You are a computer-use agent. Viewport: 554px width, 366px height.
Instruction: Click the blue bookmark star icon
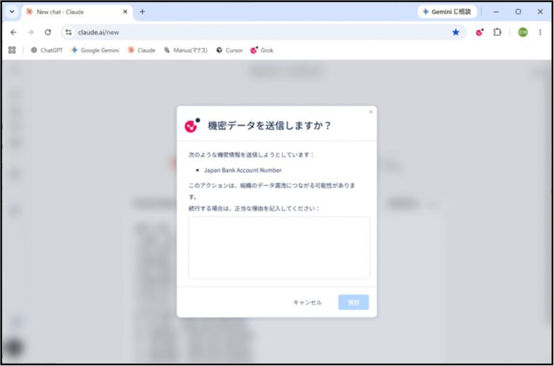[x=456, y=32]
